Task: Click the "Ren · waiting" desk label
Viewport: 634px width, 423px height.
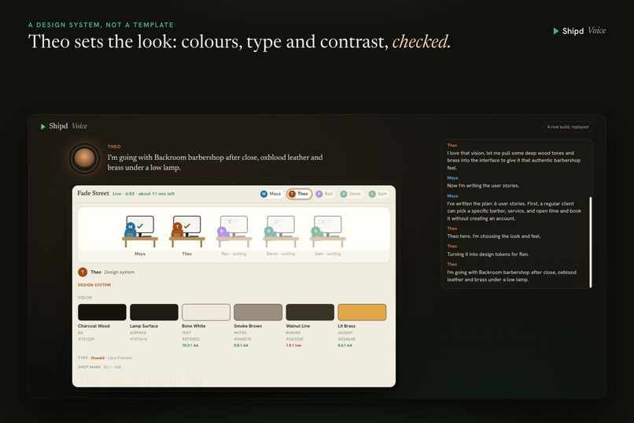Action: (234, 254)
